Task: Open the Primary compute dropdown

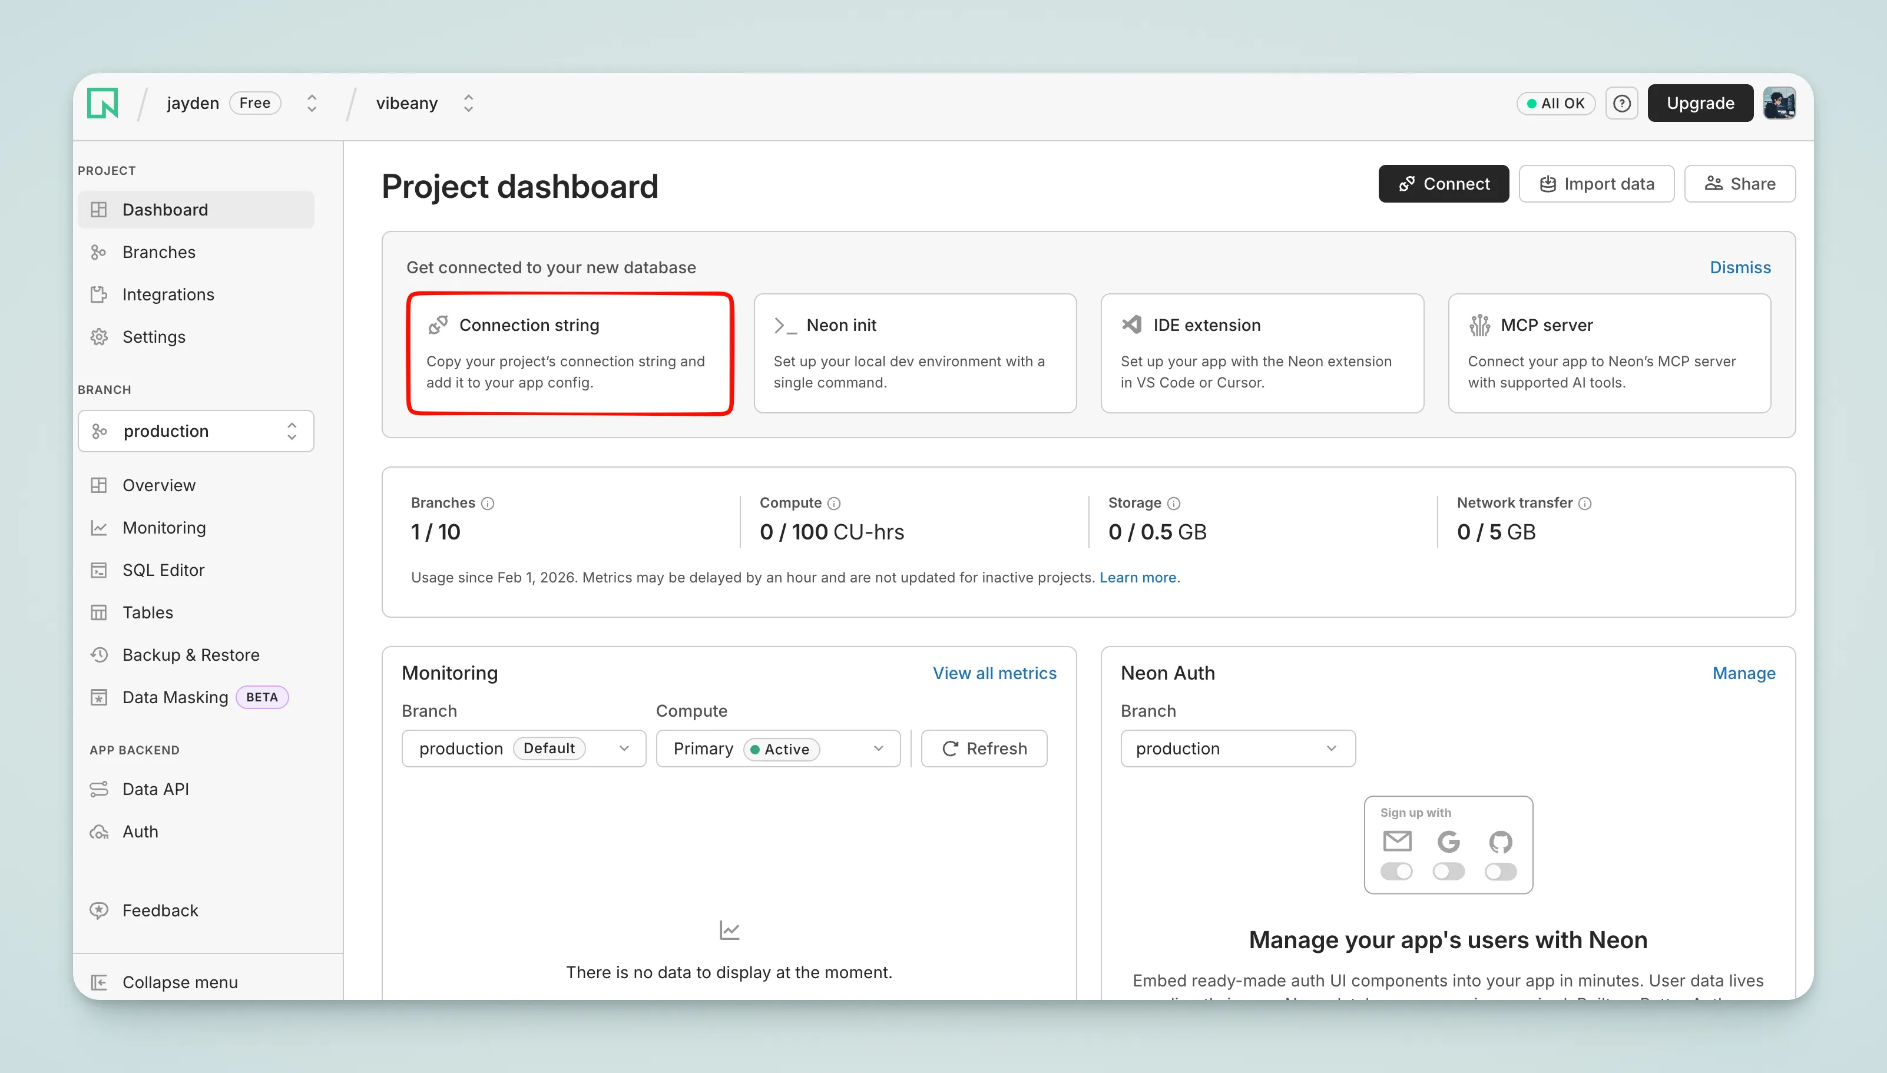Action: tap(777, 749)
